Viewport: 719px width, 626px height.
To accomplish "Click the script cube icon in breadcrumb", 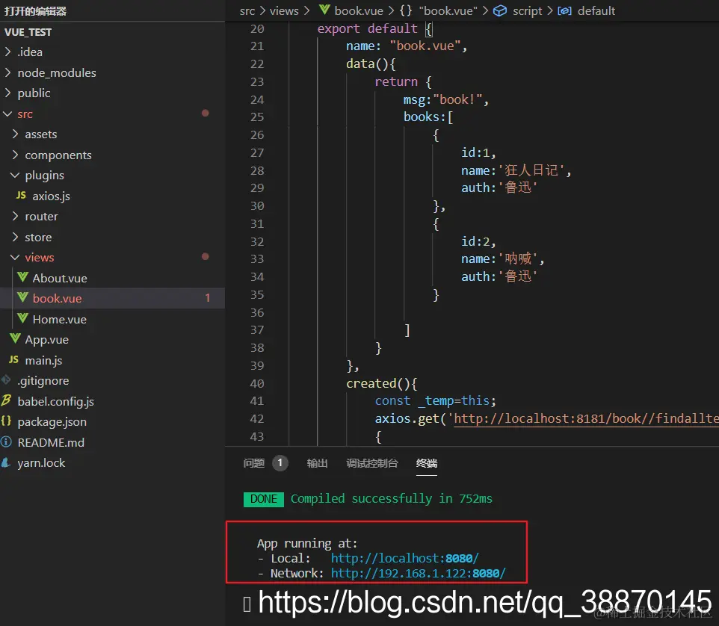I will pyautogui.click(x=500, y=10).
